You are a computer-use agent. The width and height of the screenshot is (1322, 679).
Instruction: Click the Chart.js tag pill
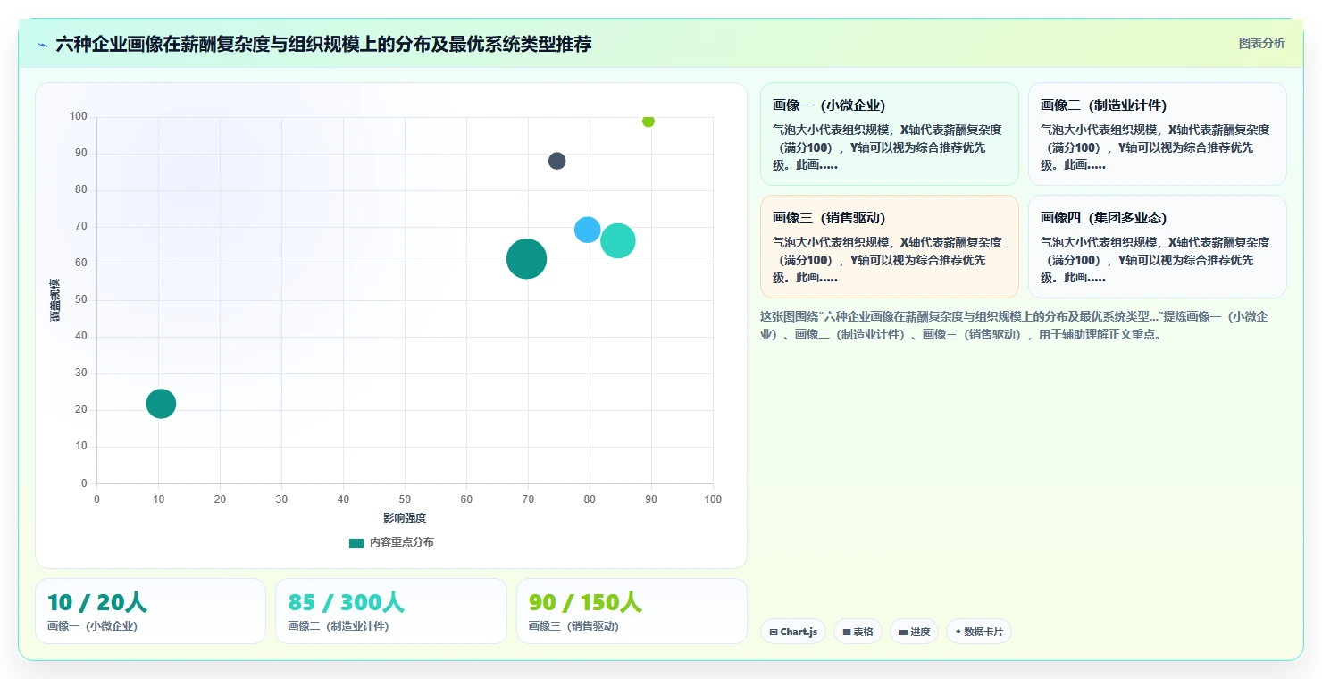click(x=793, y=632)
